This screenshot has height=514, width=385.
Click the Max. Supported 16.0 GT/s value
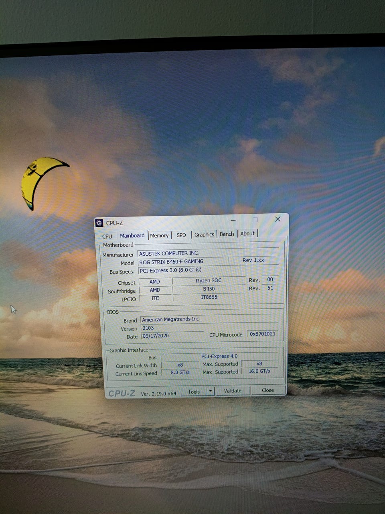tap(259, 371)
